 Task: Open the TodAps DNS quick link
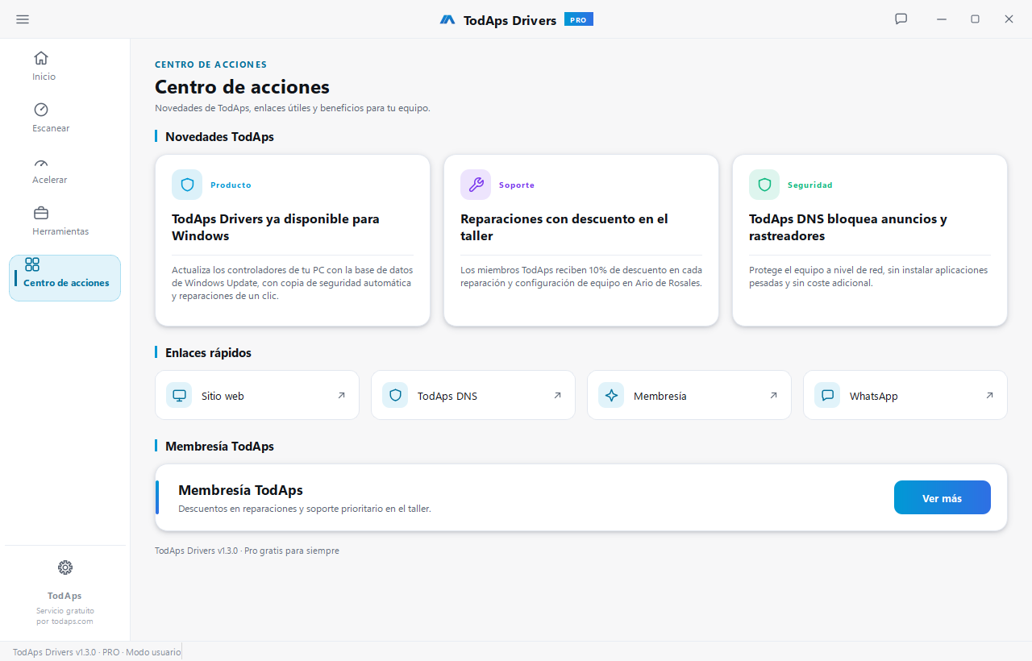(473, 395)
